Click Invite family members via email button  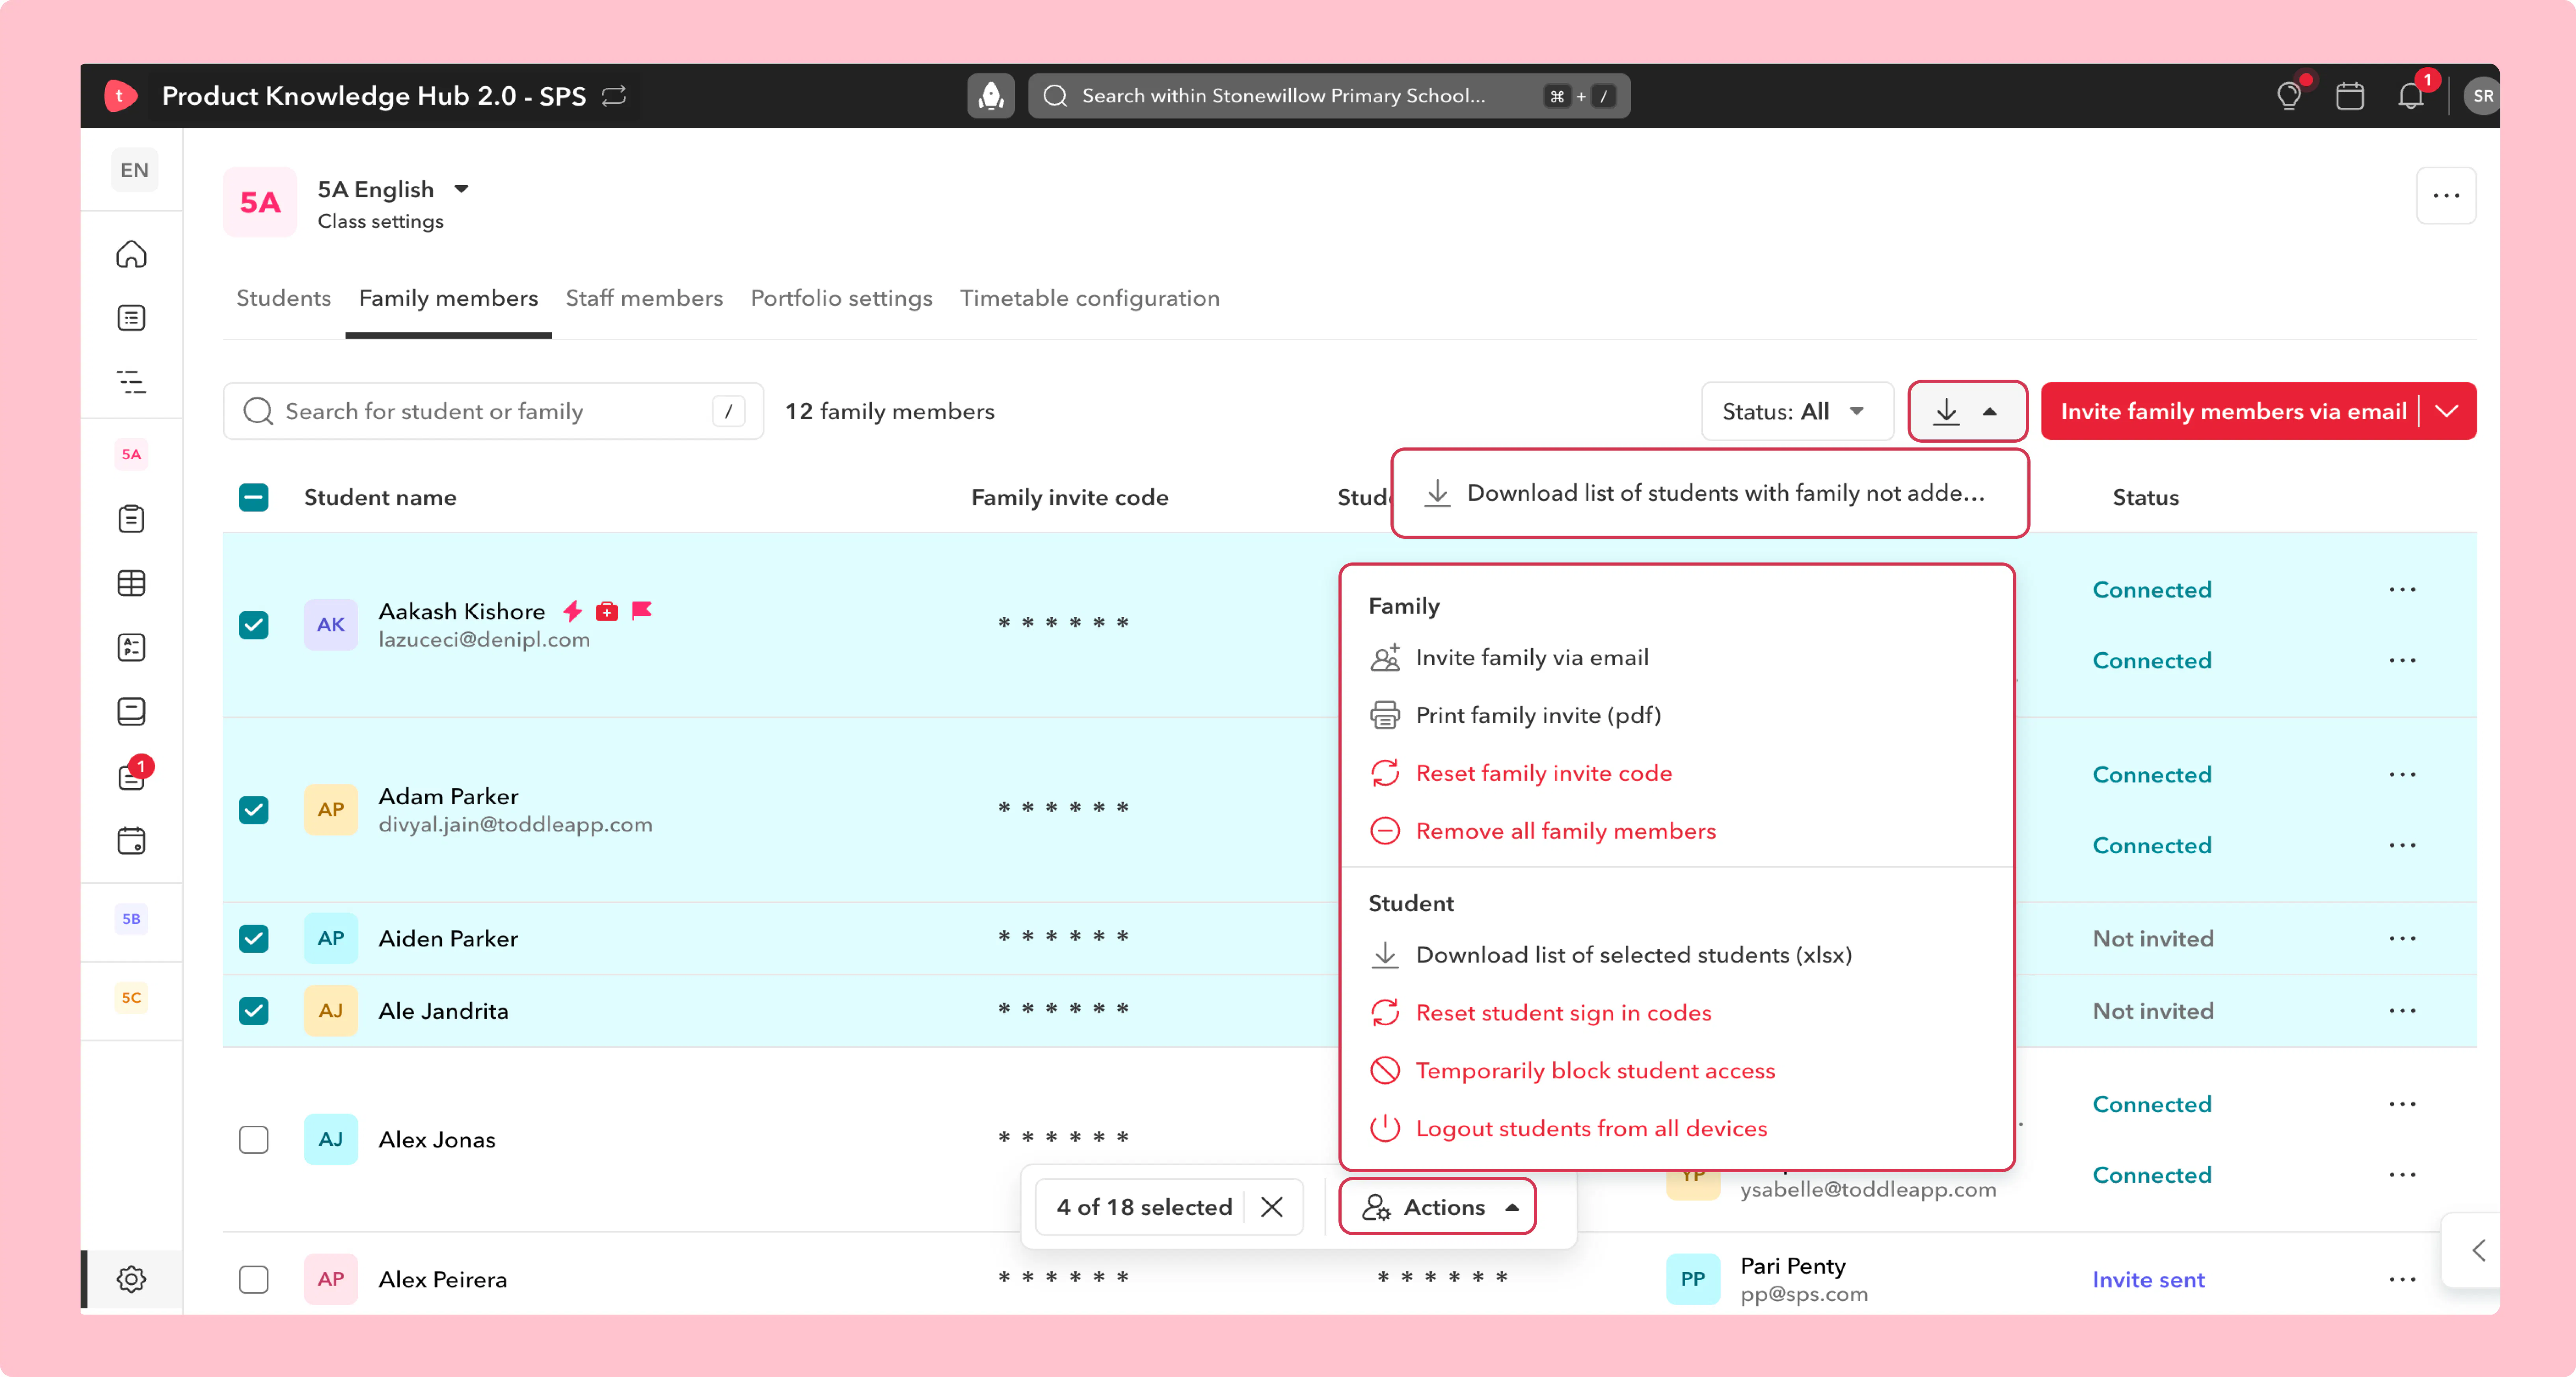[2233, 411]
